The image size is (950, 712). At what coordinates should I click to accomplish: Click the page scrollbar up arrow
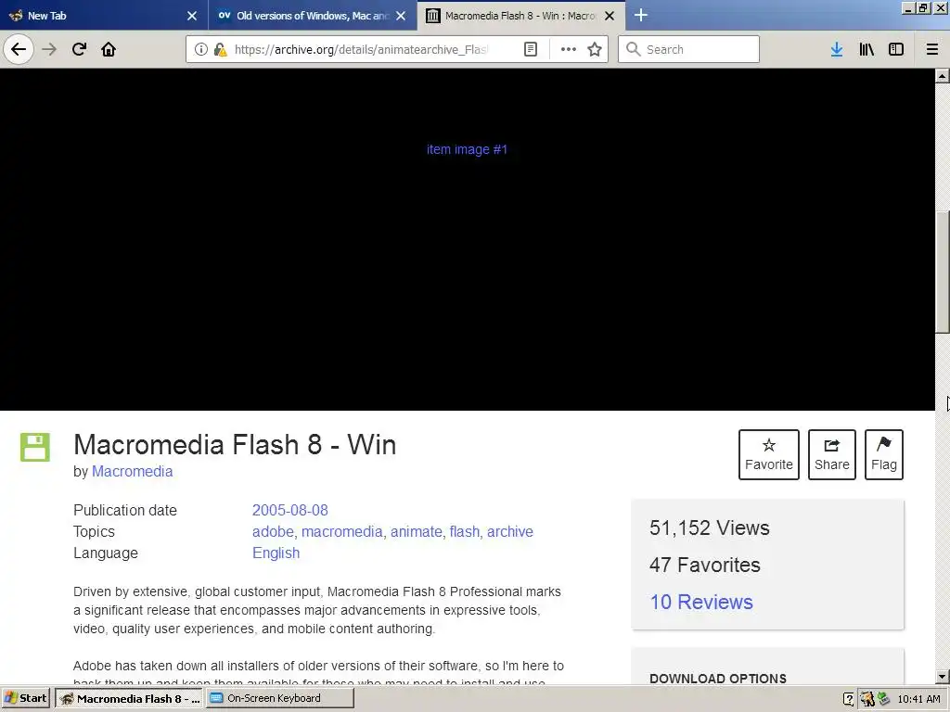(x=943, y=76)
